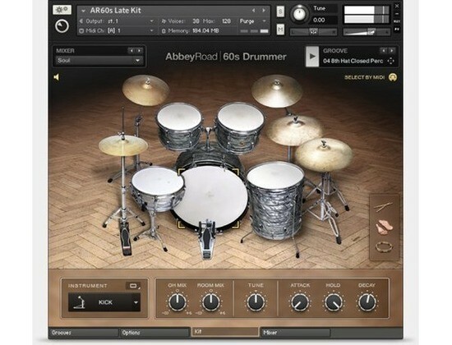Screen dimensions: 452x345
Task: Select previous groove arrow
Action: tap(383, 51)
